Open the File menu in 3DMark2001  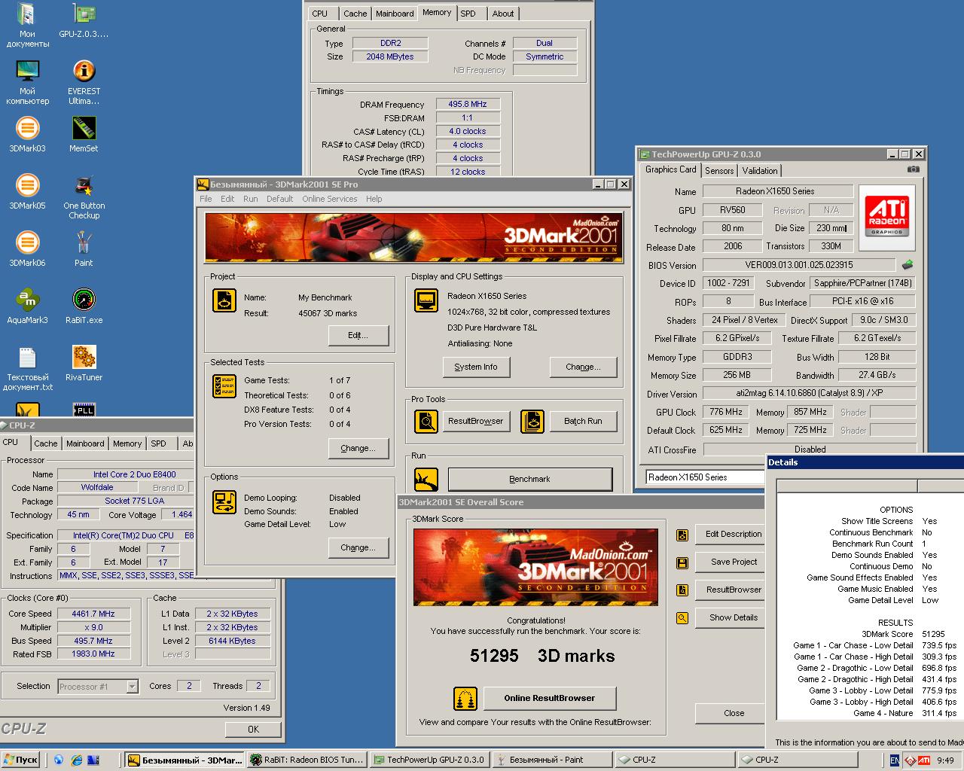point(206,199)
